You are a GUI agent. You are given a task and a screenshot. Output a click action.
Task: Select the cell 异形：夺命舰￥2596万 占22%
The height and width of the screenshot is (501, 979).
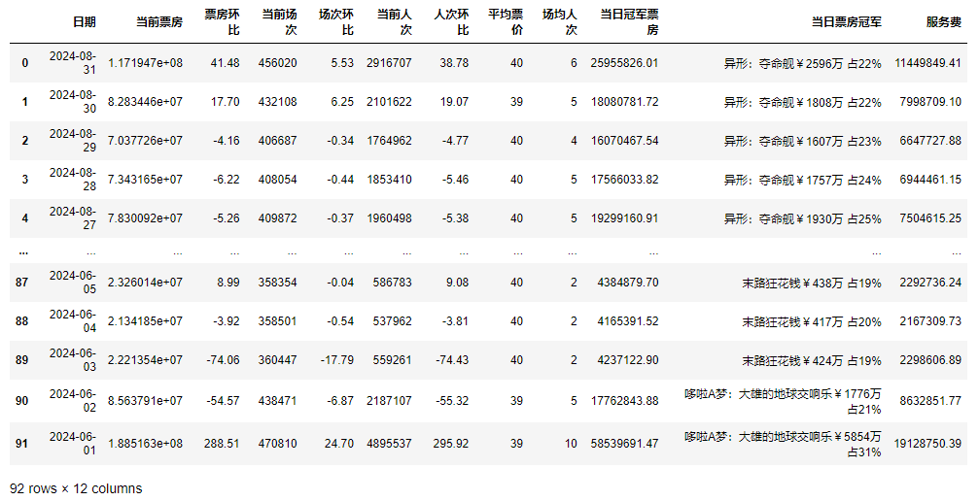click(x=802, y=63)
